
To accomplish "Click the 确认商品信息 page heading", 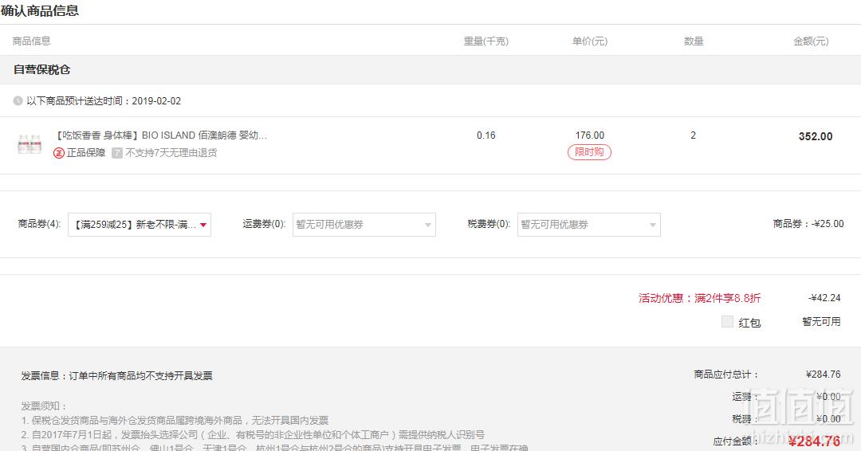I will pos(40,10).
